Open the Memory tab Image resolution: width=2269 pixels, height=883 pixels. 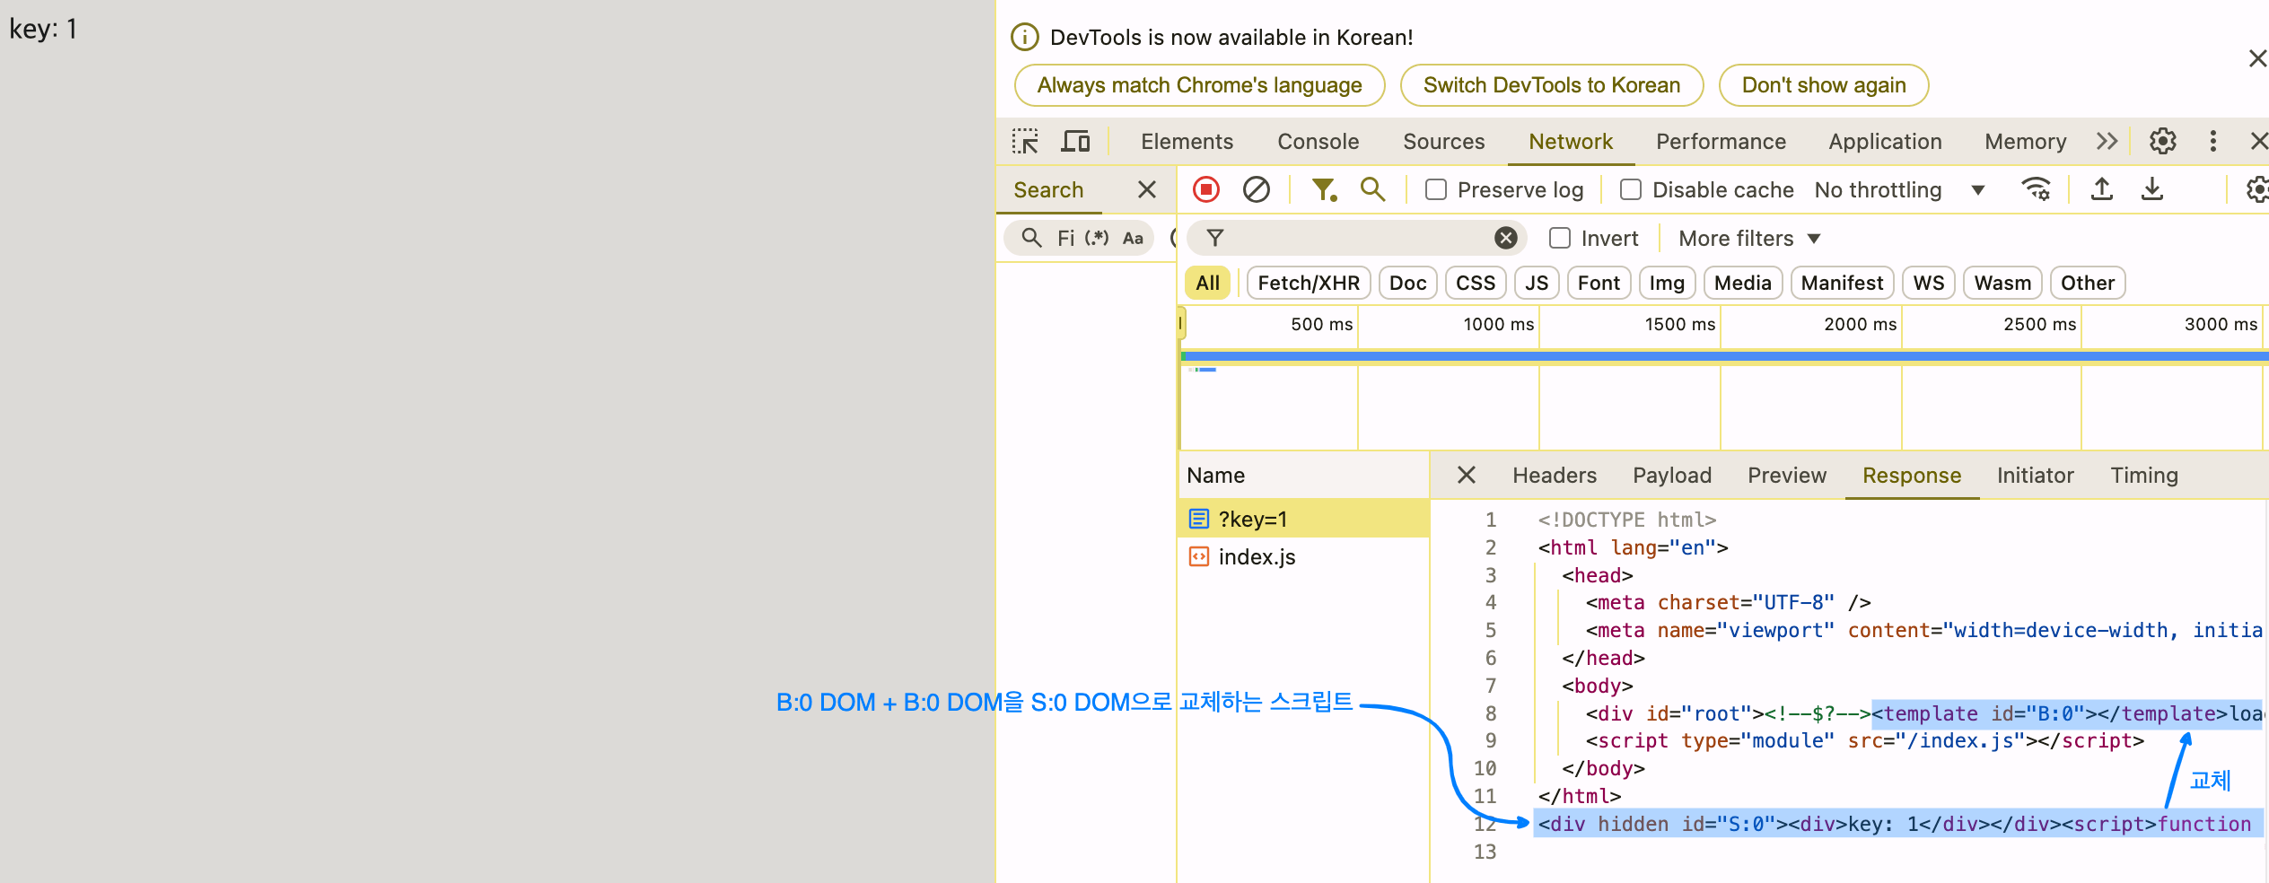click(x=2026, y=142)
